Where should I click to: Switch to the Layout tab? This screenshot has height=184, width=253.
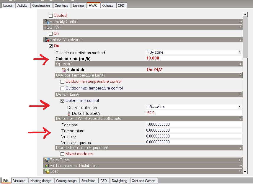click(8, 6)
